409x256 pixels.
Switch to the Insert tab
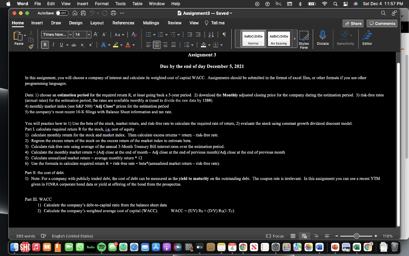coord(37,23)
